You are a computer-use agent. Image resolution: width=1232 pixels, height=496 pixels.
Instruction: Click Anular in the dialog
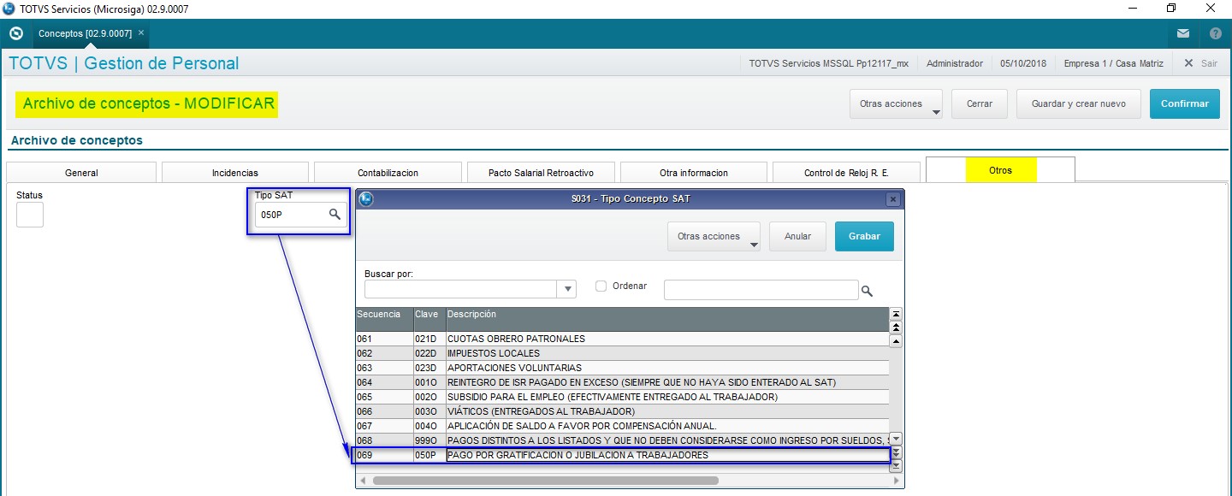tap(797, 236)
